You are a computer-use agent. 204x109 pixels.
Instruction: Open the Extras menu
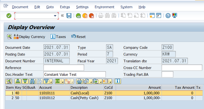[65, 7]
